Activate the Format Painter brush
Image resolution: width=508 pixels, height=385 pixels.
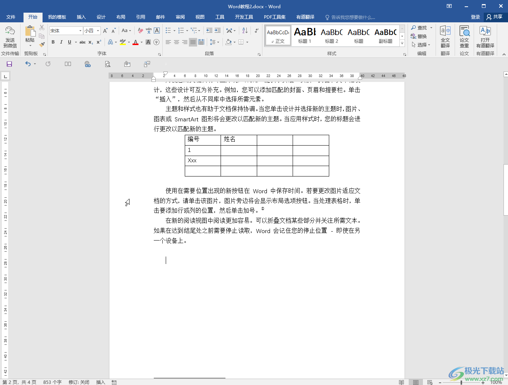tap(42, 44)
